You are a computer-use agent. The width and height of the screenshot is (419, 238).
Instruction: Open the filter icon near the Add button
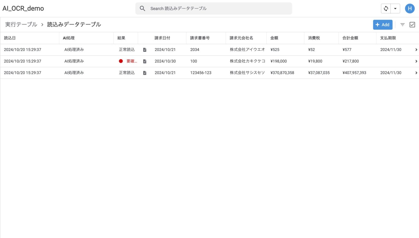[403, 25]
